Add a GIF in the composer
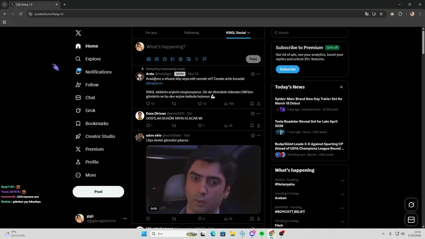This screenshot has height=239, width=425. click(x=157, y=59)
